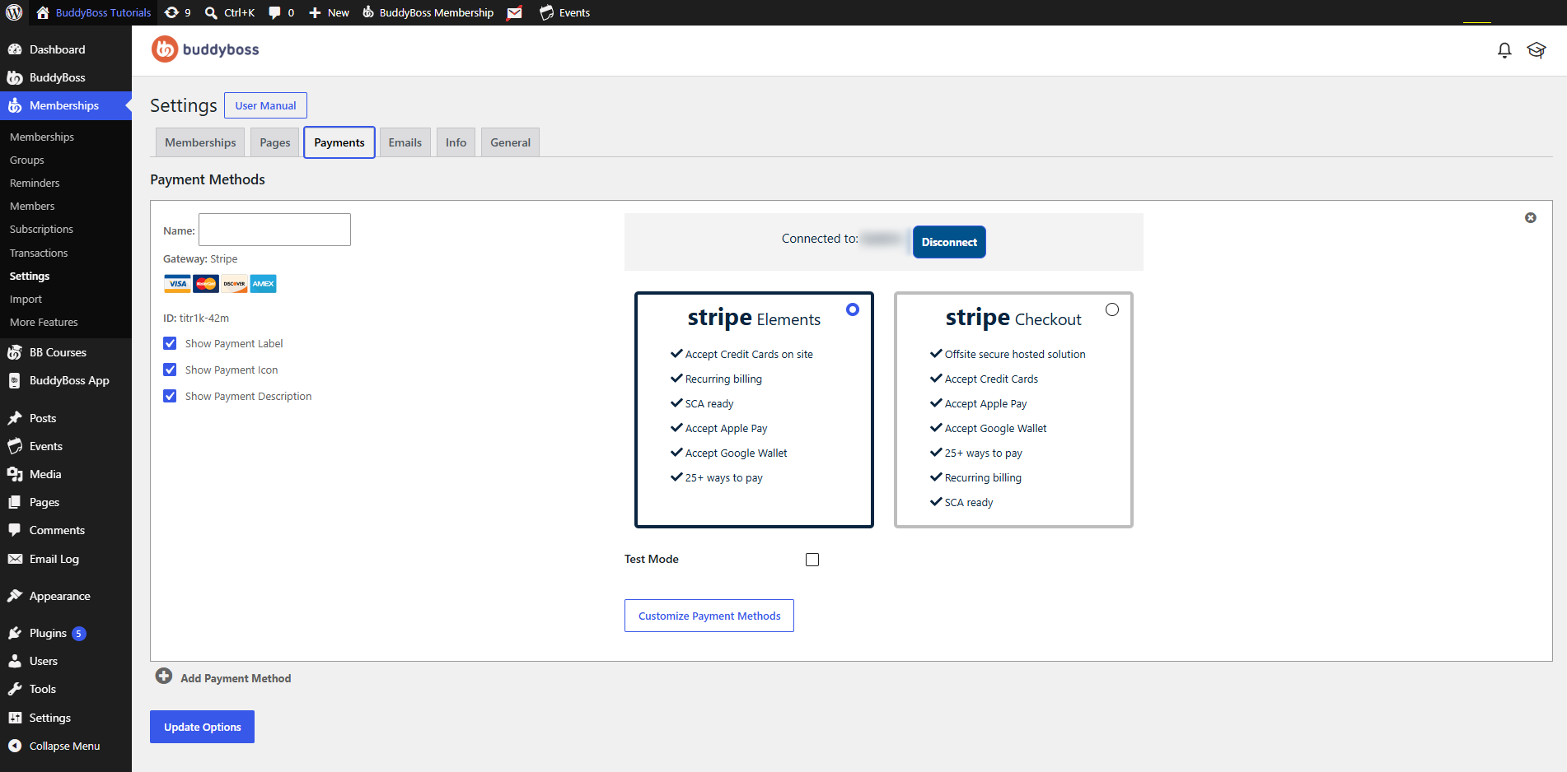Open the New content menu

(329, 12)
